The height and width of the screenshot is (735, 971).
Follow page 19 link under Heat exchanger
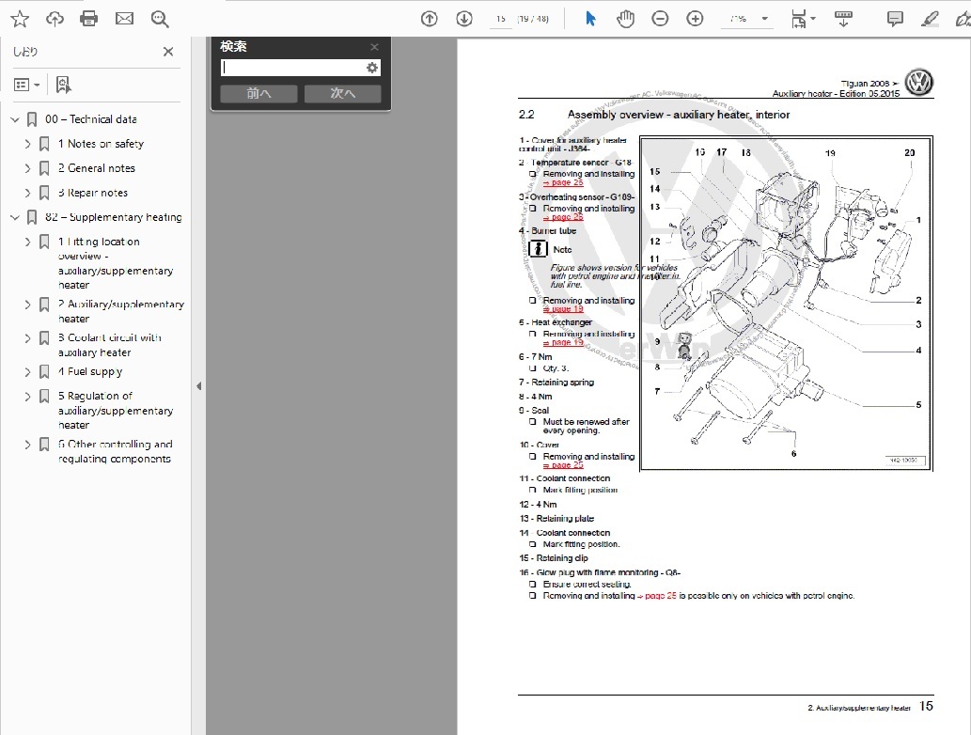click(564, 342)
